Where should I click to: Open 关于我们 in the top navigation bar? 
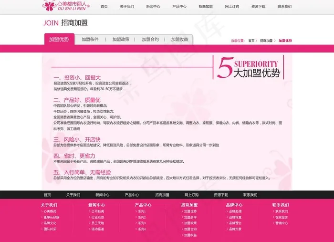(x=127, y=7)
